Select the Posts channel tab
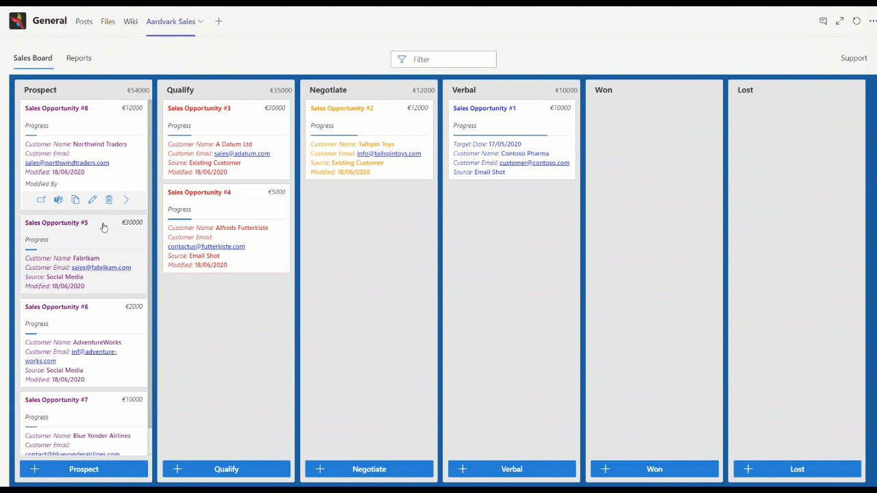The height and width of the screenshot is (493, 877). click(x=84, y=21)
